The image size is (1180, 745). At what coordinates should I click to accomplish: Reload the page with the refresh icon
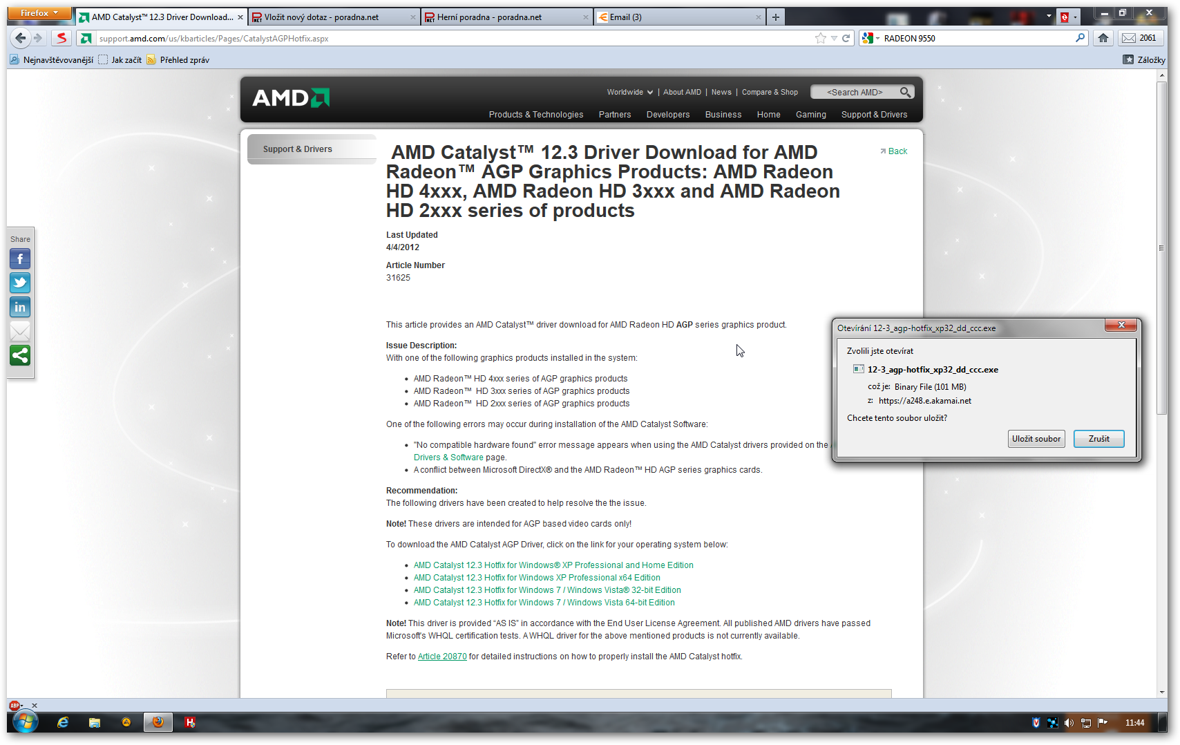point(846,38)
